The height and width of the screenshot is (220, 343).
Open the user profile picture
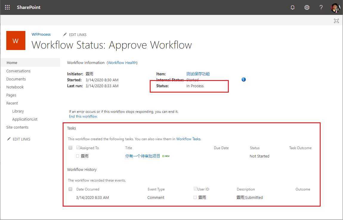[x=335, y=8]
